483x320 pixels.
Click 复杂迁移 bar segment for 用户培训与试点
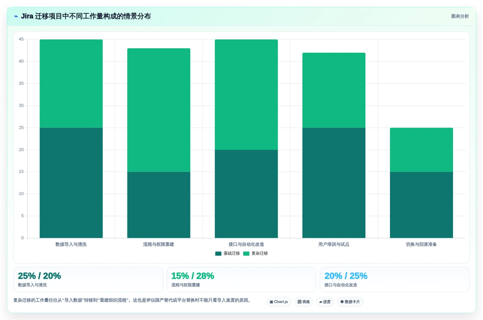click(334, 90)
